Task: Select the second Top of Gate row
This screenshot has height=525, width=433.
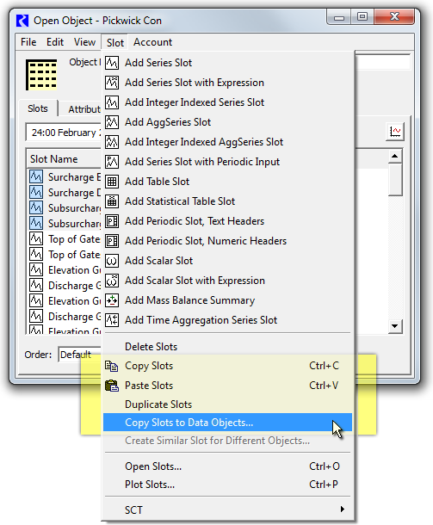Action: coord(65,254)
